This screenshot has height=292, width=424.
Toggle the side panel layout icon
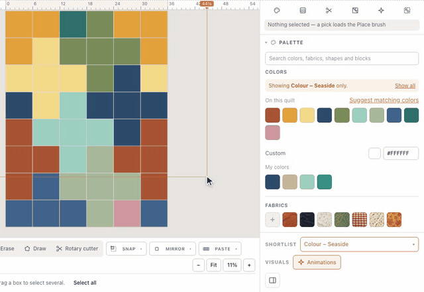tap(272, 280)
